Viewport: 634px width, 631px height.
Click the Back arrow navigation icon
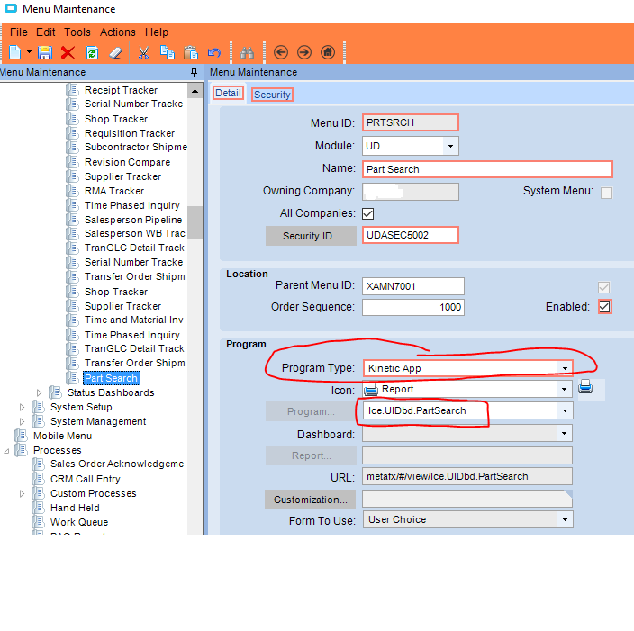click(x=281, y=52)
